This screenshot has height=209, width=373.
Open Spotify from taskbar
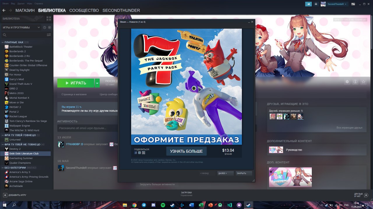(163, 205)
